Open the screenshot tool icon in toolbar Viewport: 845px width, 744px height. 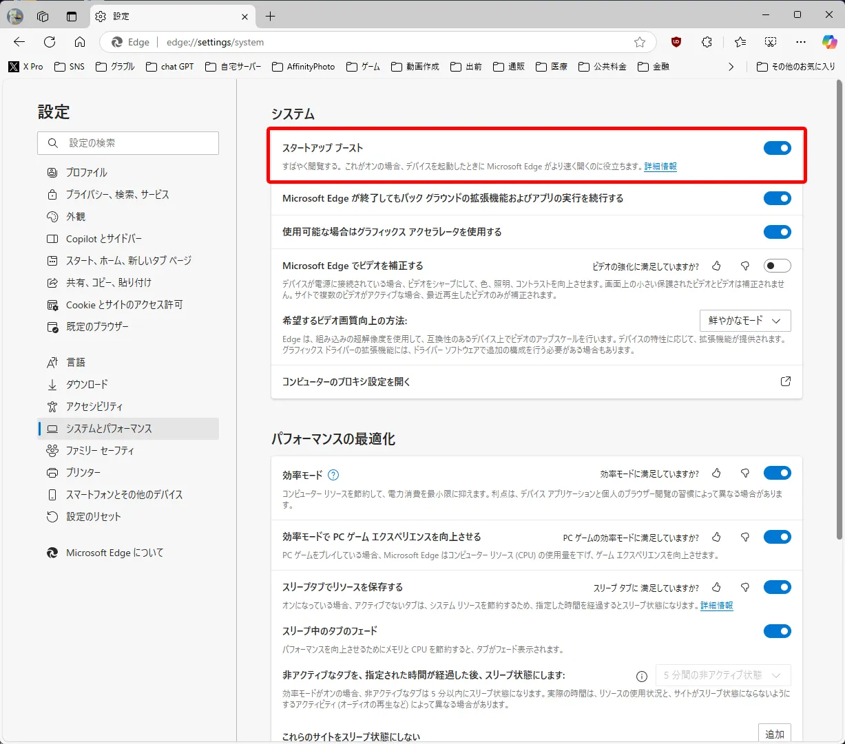[x=771, y=42]
